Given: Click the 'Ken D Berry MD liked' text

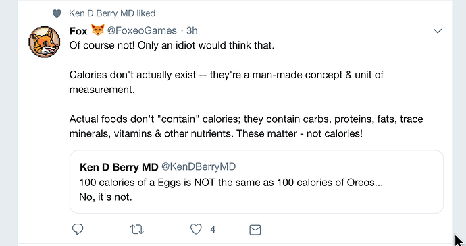Looking at the screenshot, I should coord(112,13).
